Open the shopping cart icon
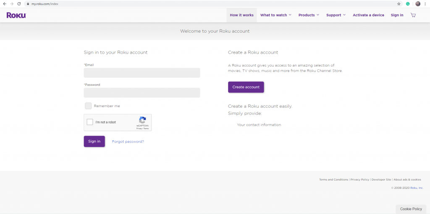The width and height of the screenshot is (430, 214). pos(413,15)
